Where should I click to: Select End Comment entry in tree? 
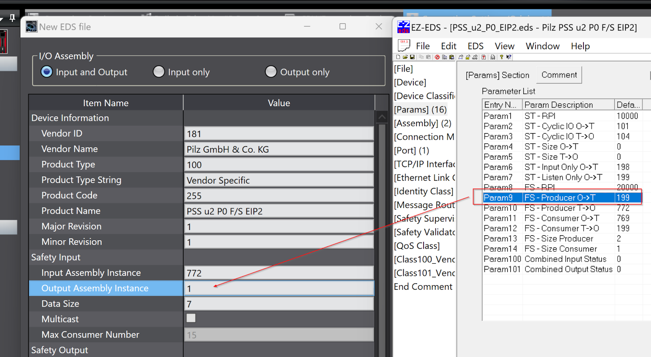pos(423,287)
